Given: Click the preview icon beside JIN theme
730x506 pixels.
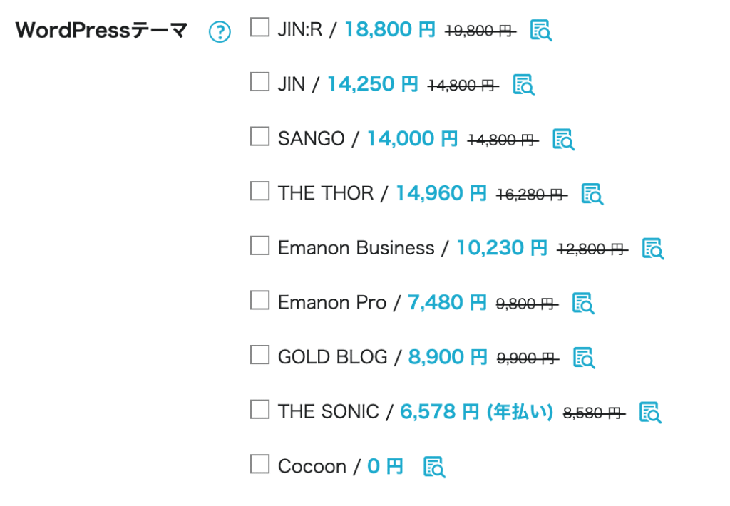Looking at the screenshot, I should click(523, 86).
